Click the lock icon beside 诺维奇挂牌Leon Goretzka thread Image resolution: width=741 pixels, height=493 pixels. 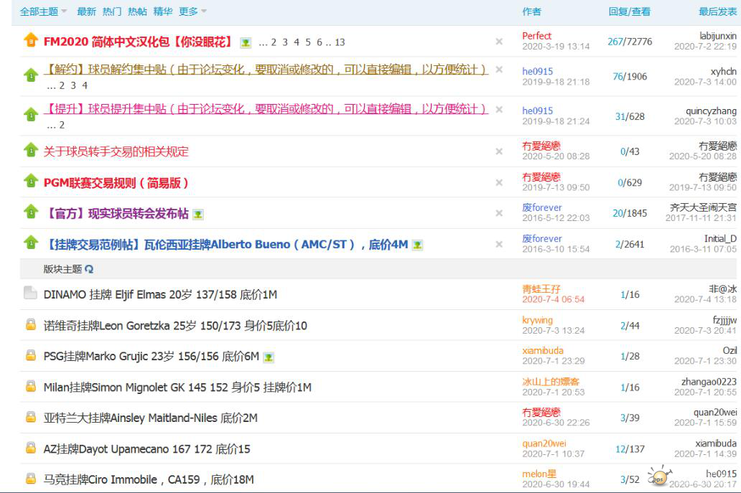coord(30,326)
